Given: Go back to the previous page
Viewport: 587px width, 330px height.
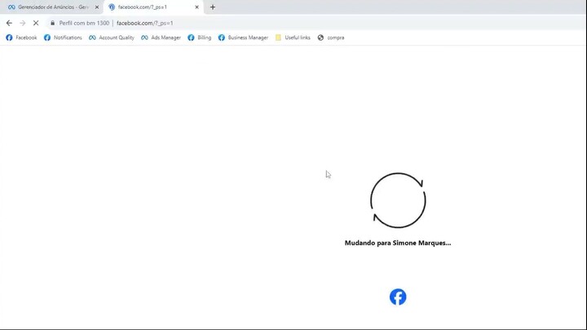Looking at the screenshot, I should click(x=9, y=23).
